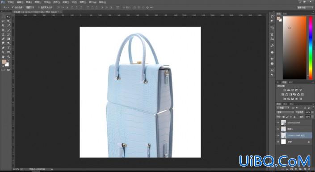The height and width of the screenshot is (172, 315).
Task: Close the open document tab
Action: (61, 12)
